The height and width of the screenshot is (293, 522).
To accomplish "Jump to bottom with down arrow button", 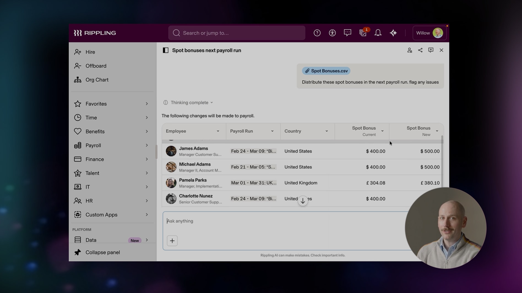I will point(303,201).
